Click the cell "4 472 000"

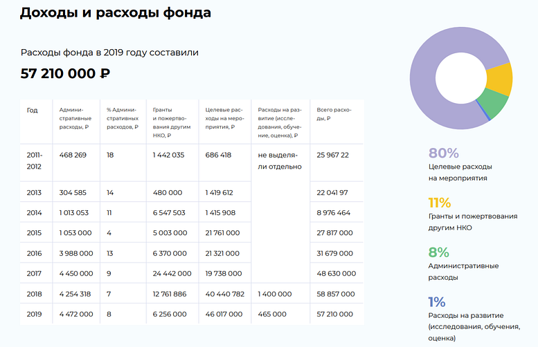tap(76, 315)
